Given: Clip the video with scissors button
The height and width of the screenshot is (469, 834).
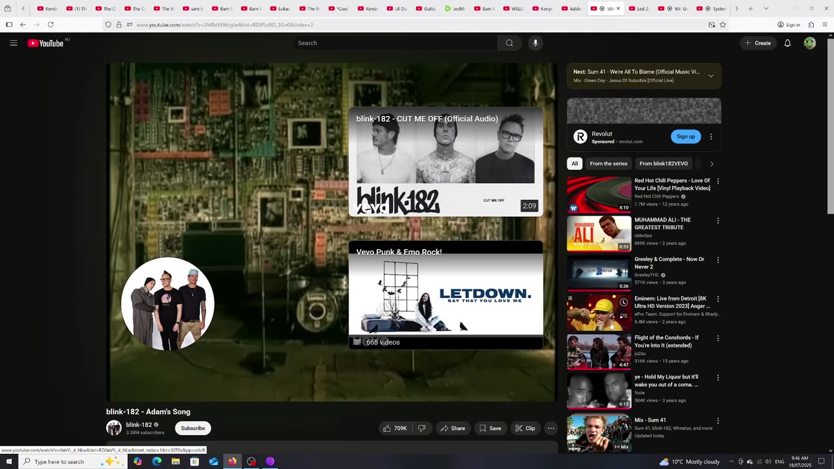Looking at the screenshot, I should (x=525, y=428).
